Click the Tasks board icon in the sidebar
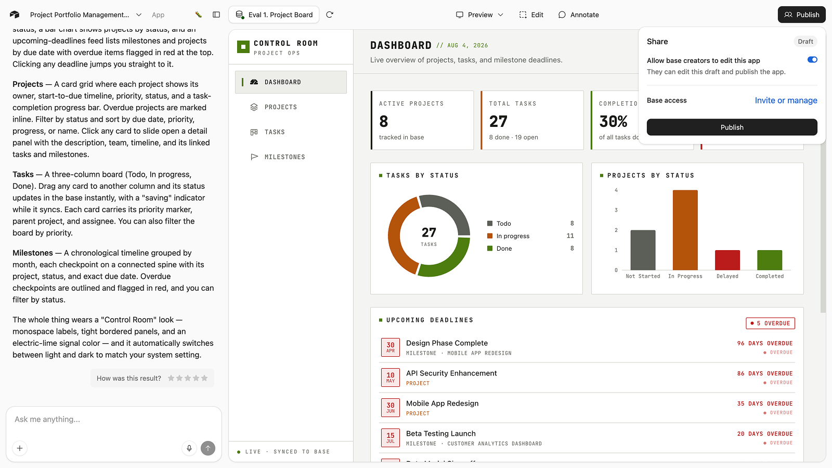The width and height of the screenshot is (832, 468). pyautogui.click(x=254, y=132)
